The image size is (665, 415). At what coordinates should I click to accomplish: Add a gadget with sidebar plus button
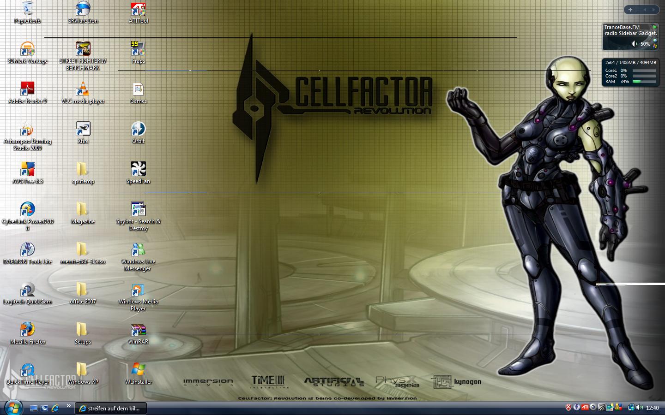(630, 10)
